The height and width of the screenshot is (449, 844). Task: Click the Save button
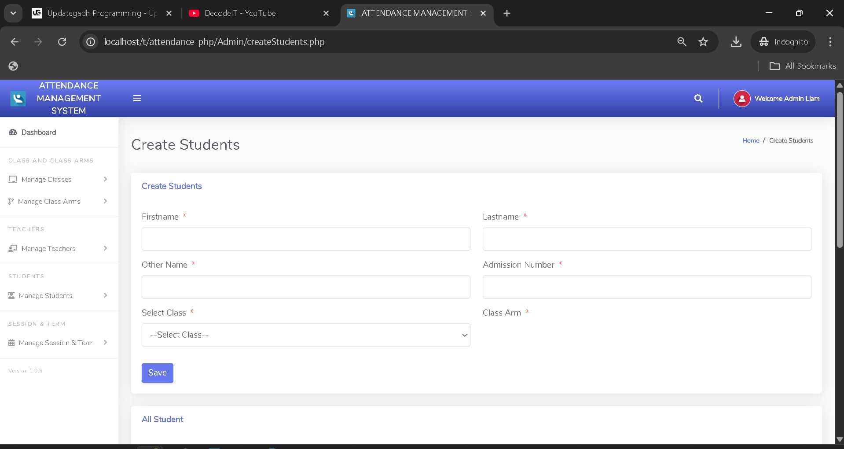157,373
